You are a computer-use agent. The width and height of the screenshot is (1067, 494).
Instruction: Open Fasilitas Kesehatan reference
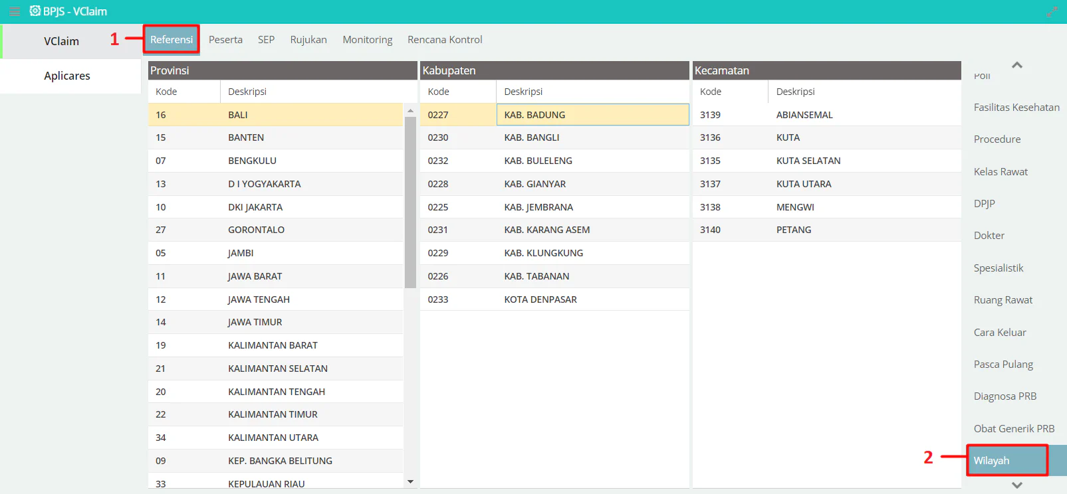click(x=1016, y=108)
